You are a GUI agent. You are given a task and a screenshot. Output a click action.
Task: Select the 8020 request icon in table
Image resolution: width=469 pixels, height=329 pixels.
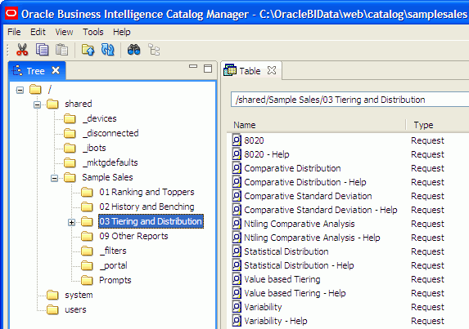[x=237, y=140]
